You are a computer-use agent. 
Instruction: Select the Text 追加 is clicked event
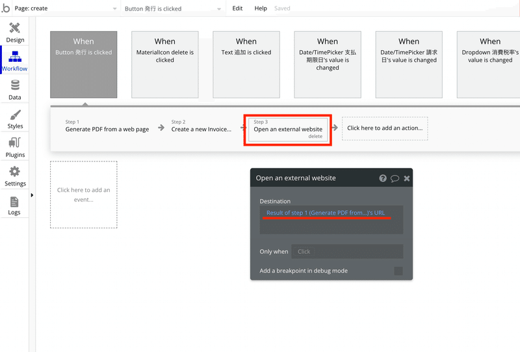pos(246,65)
